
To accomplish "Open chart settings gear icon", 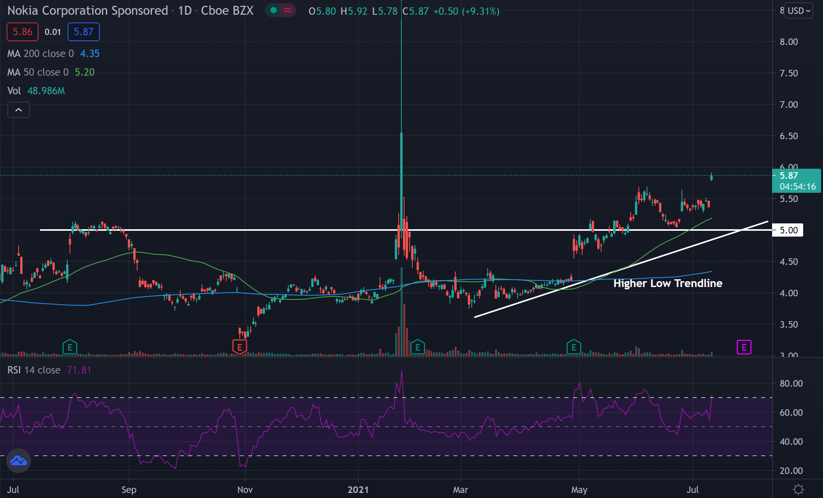I will pyautogui.click(x=798, y=489).
